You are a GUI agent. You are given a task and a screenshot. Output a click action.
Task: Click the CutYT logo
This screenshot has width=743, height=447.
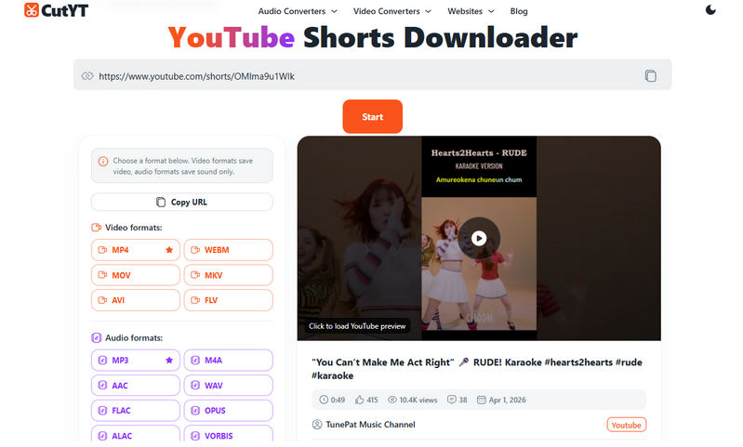pyautogui.click(x=56, y=10)
